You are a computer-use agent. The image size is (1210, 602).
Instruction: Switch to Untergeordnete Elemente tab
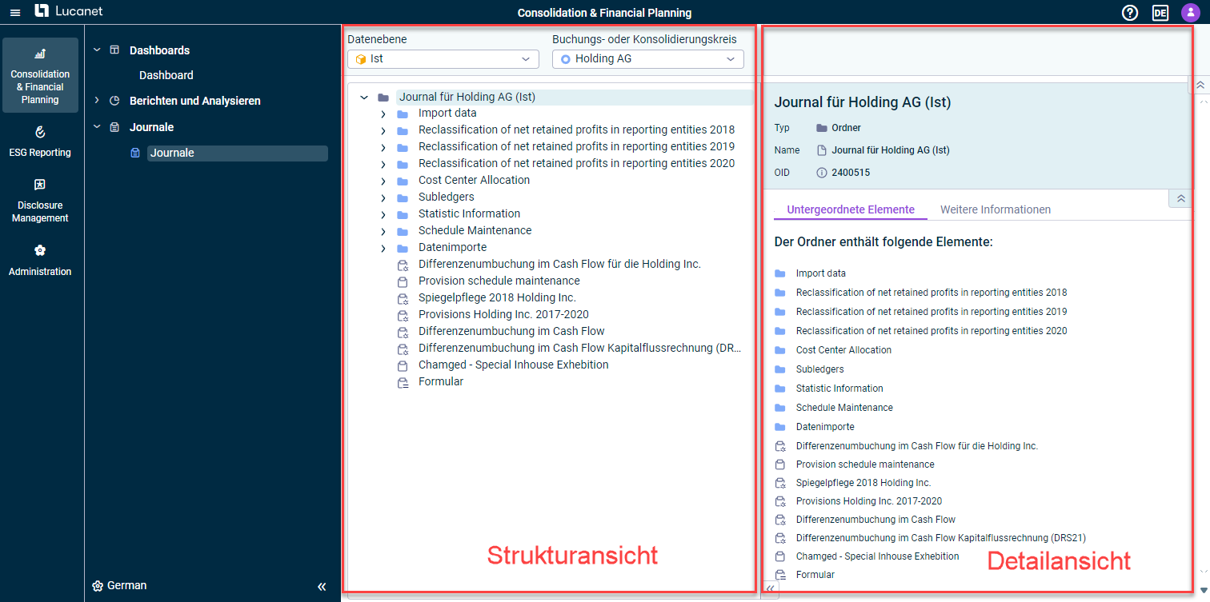point(851,209)
